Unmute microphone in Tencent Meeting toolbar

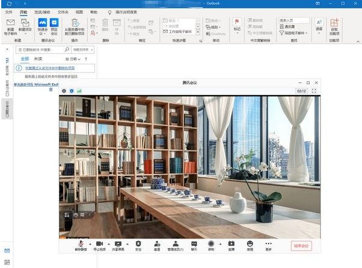81,243
